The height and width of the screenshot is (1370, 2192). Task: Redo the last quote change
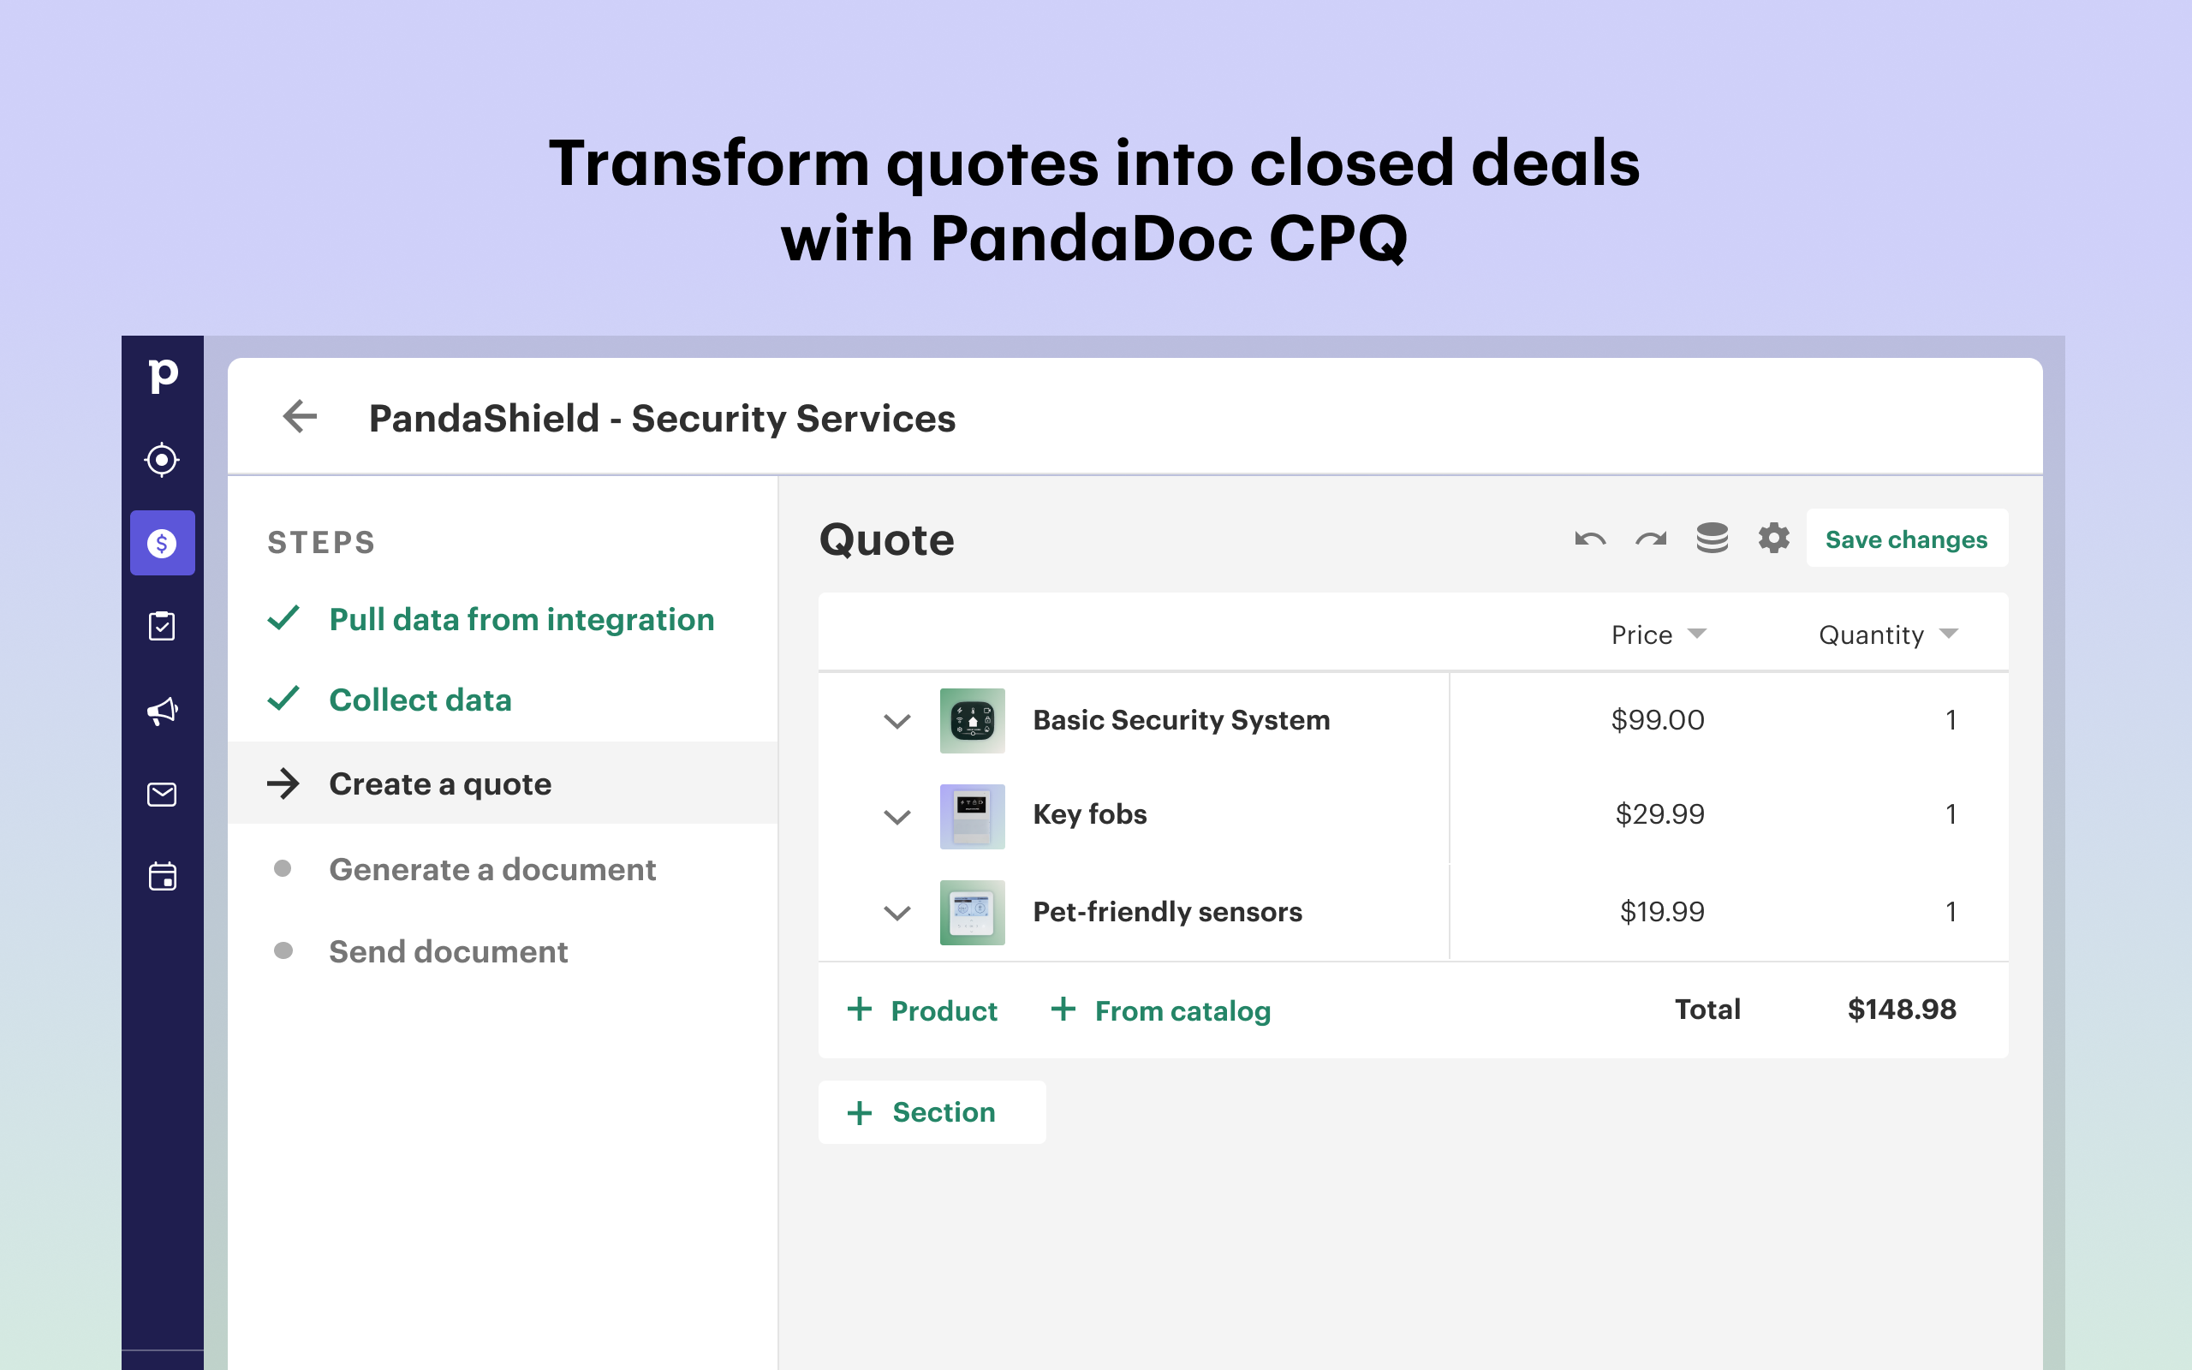[x=1651, y=539]
